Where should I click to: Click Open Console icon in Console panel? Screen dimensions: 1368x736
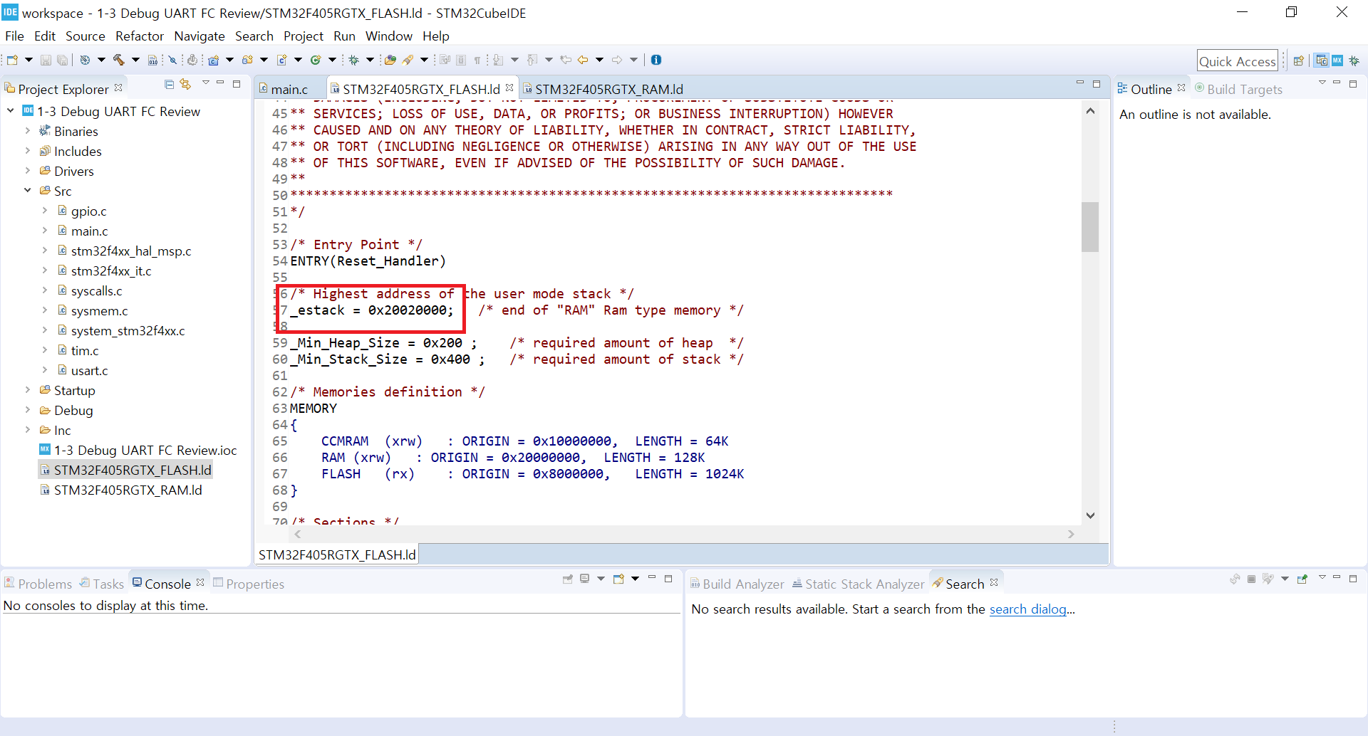(618, 579)
